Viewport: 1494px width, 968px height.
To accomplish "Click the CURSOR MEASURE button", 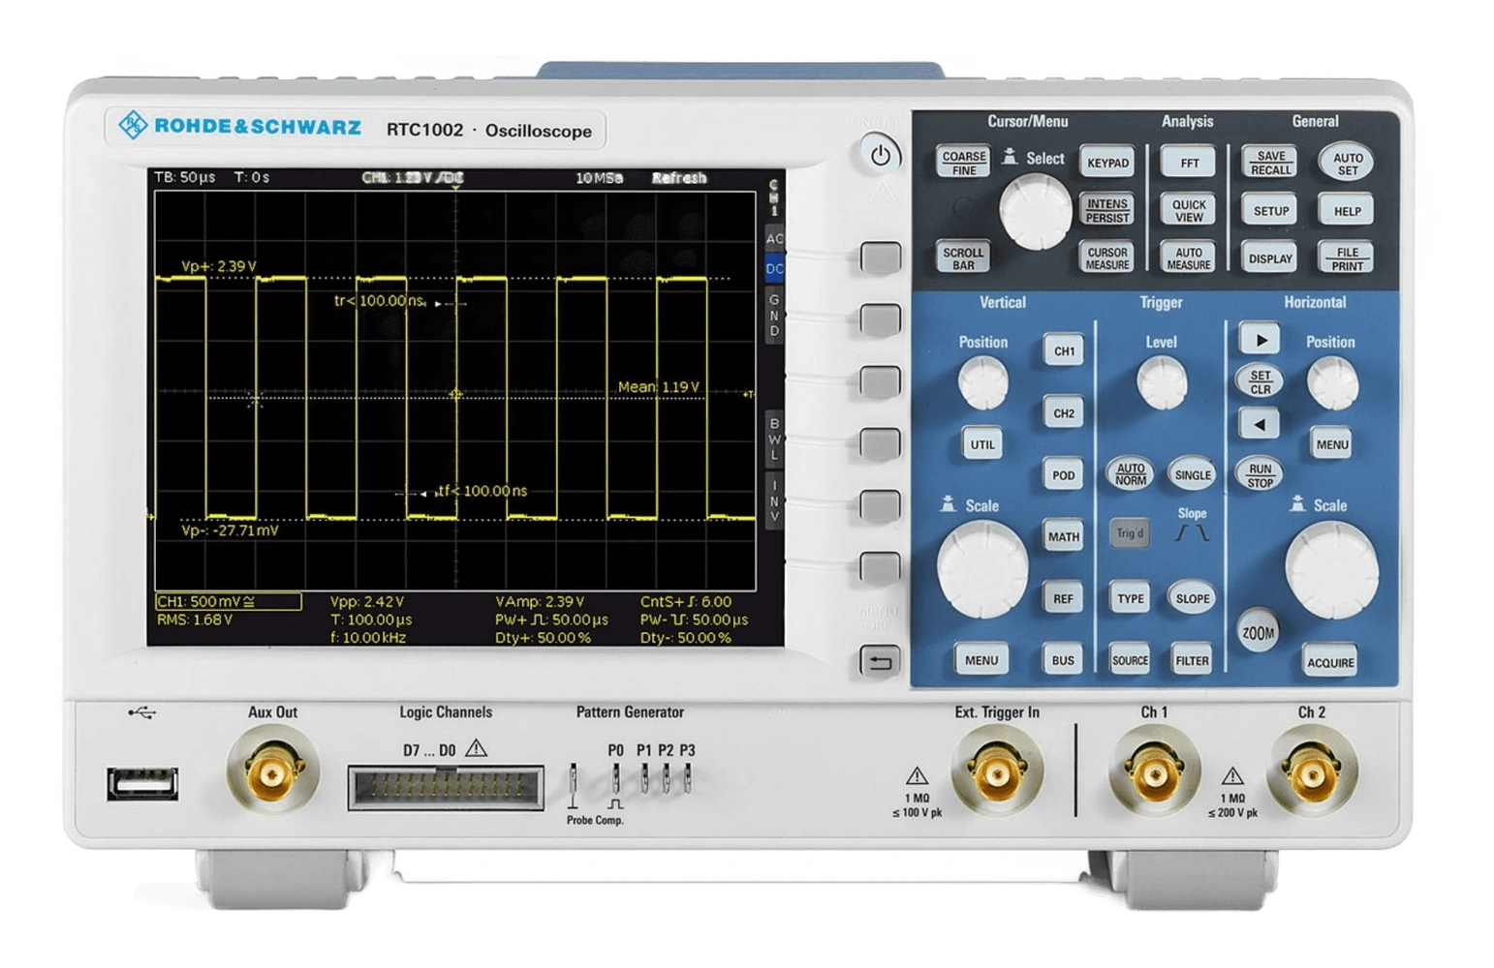I will pos(1107,258).
